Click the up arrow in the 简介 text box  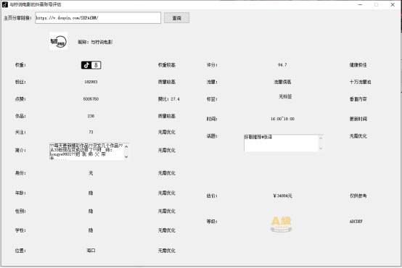pyautogui.click(x=126, y=146)
